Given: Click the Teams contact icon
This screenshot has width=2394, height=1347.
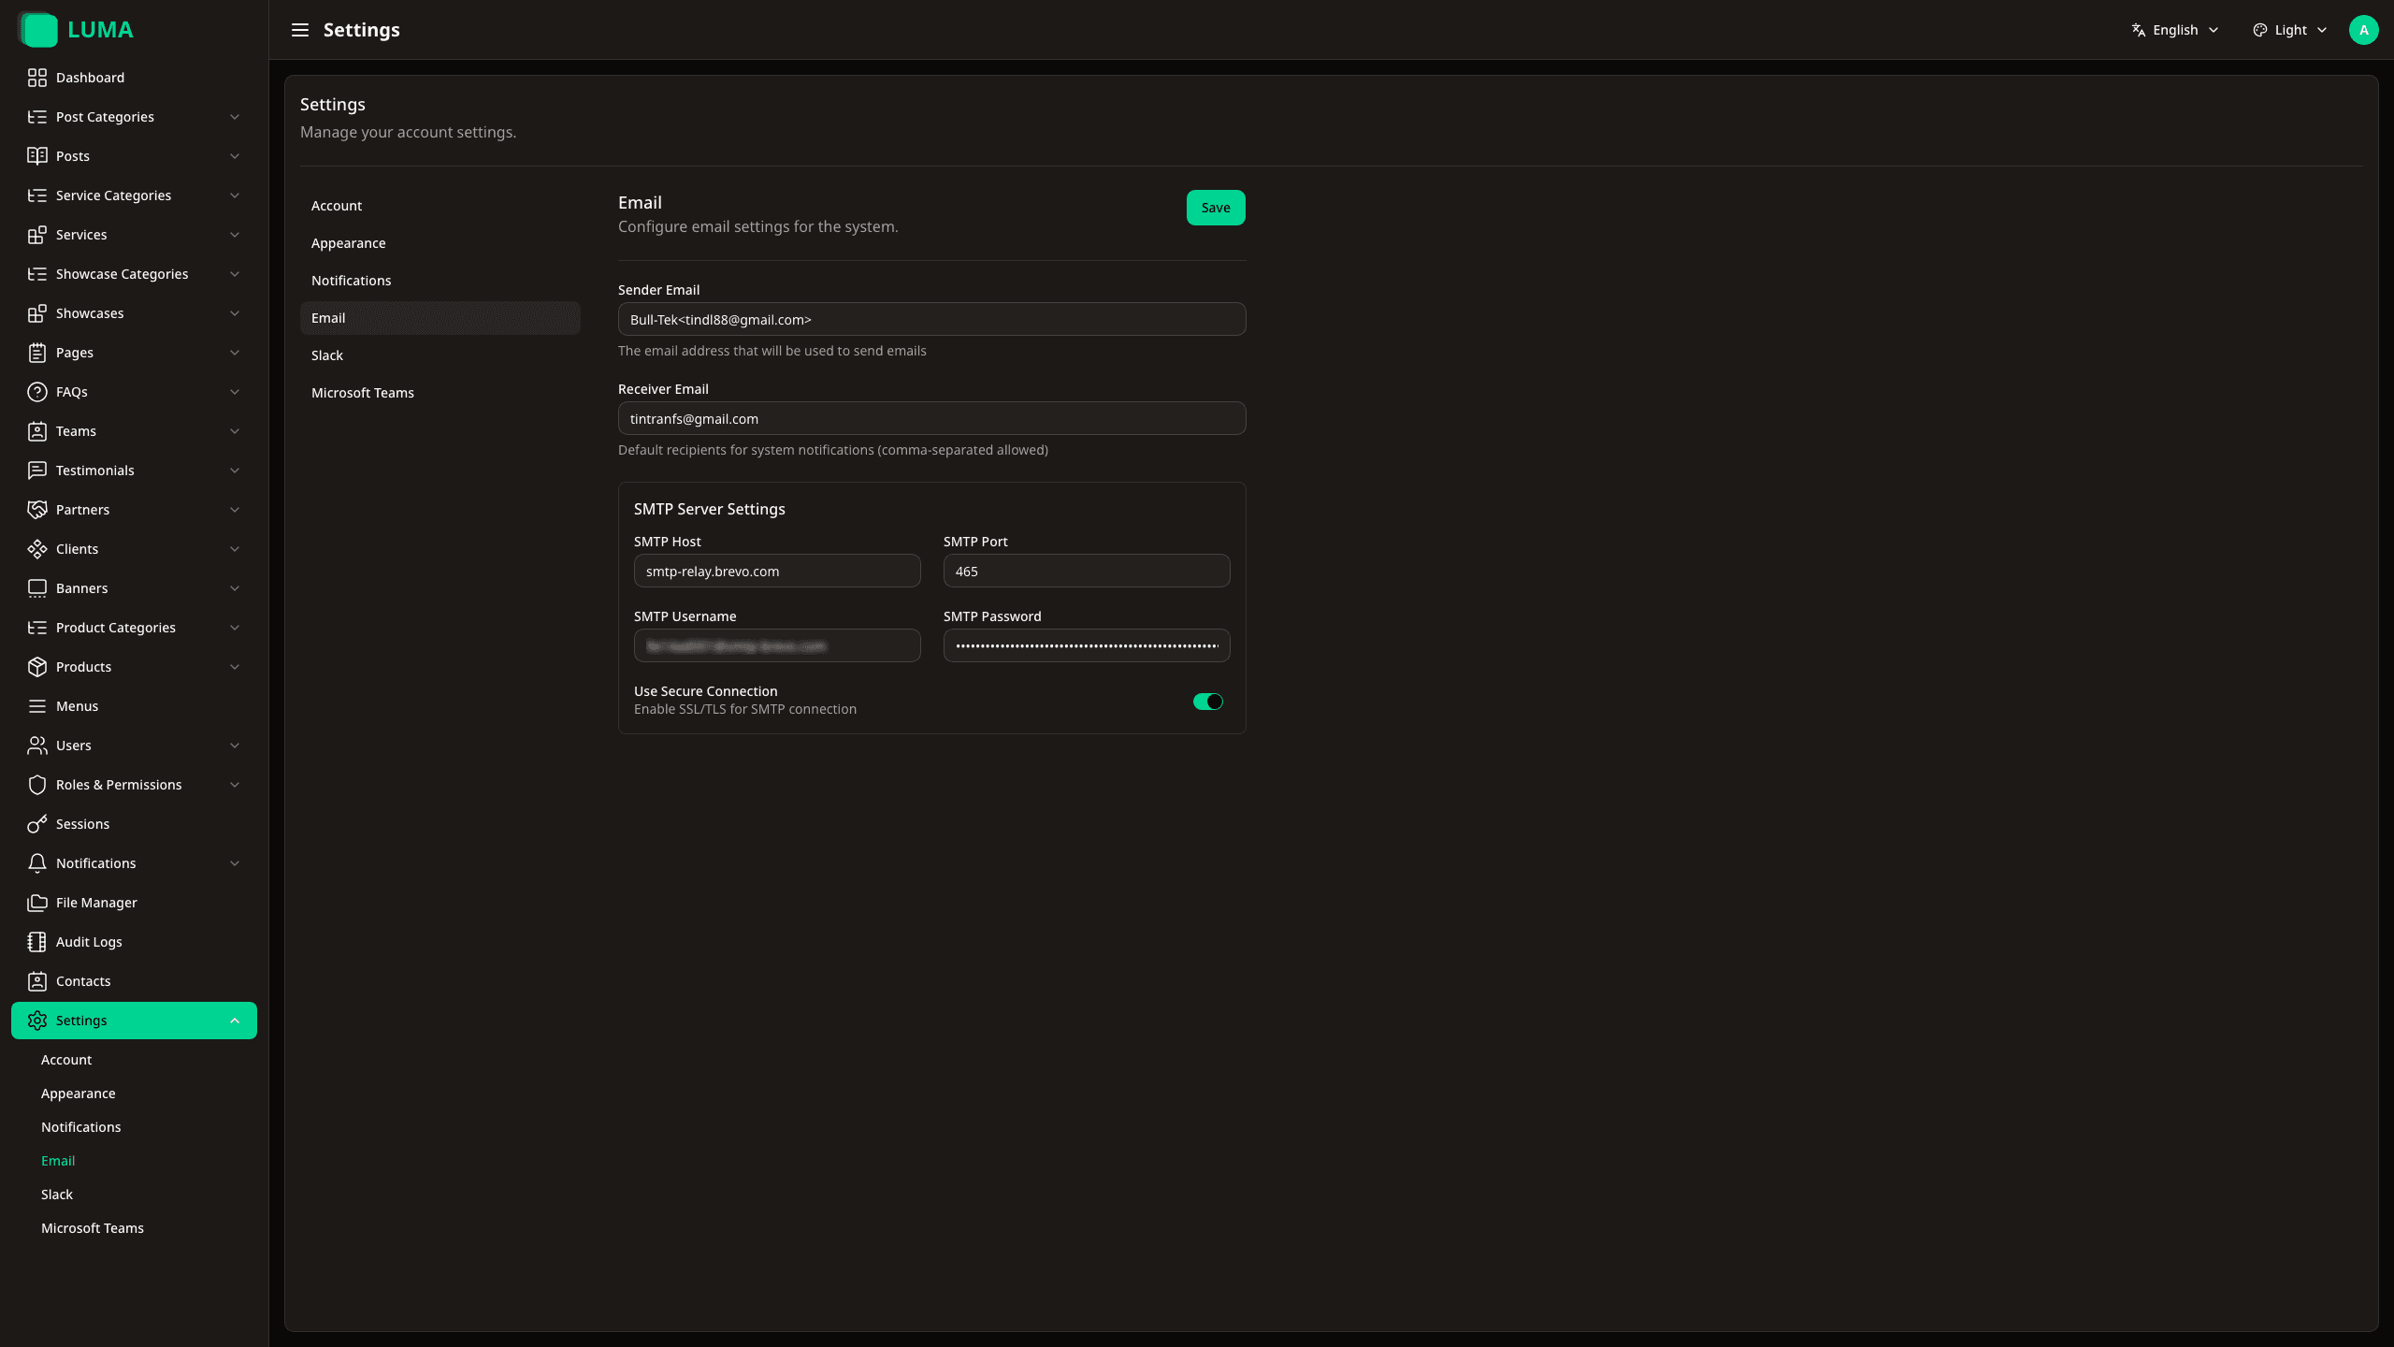Looking at the screenshot, I should (37, 431).
